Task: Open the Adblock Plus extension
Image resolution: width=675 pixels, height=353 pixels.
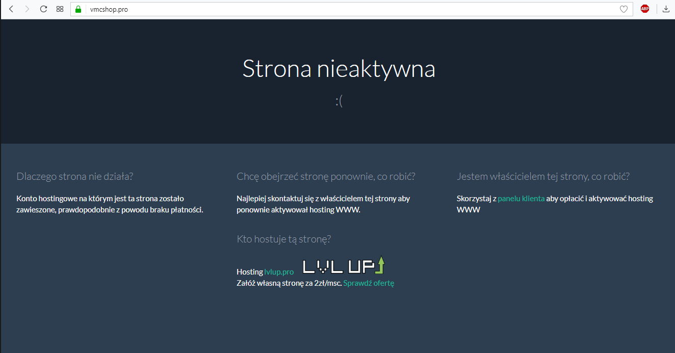Action: coord(645,9)
